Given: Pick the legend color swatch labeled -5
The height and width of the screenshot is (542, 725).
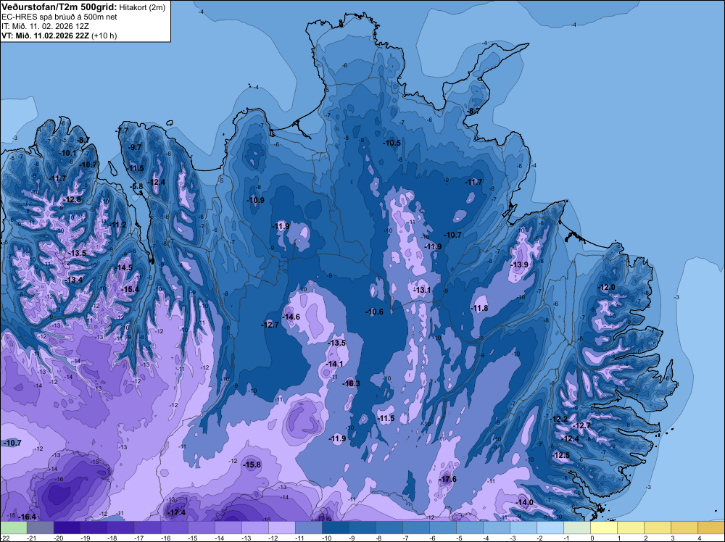Looking at the screenshot, I should (x=470, y=528).
